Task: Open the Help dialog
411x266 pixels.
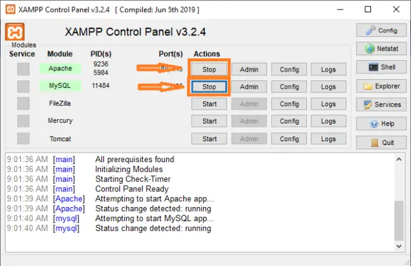Action: point(381,123)
